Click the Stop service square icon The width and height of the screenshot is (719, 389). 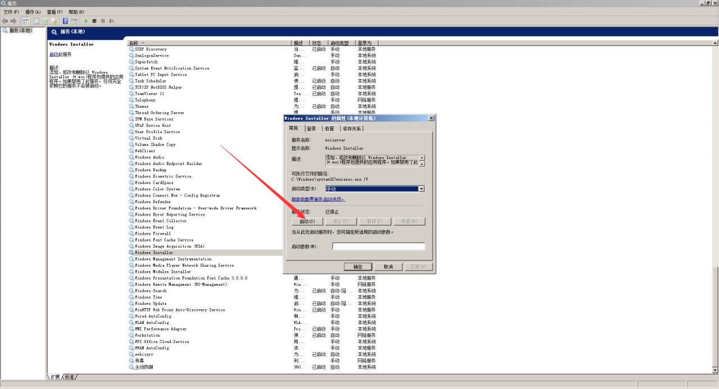(x=94, y=21)
